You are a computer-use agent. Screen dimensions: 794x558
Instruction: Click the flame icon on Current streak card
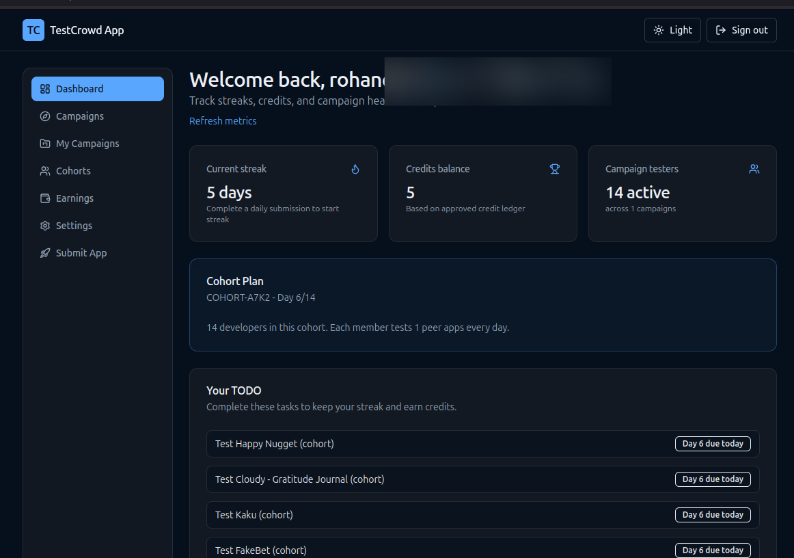pos(355,168)
